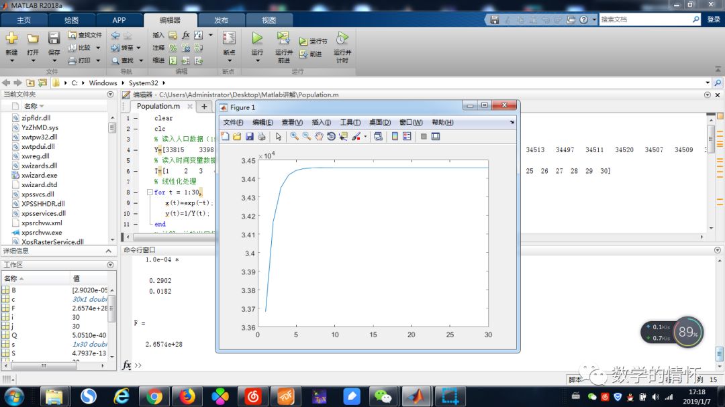
Task: Add a new editor tab with the plus button
Action: coord(204,106)
